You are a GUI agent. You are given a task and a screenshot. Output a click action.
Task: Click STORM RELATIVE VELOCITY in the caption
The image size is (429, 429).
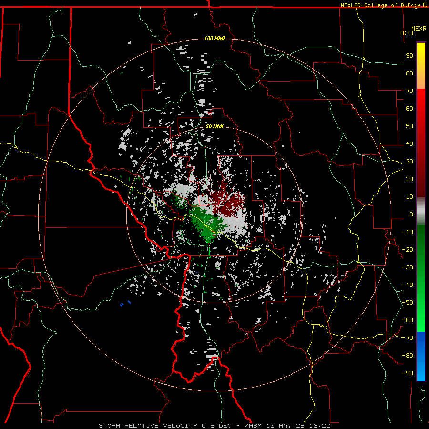pyautogui.click(x=148, y=426)
